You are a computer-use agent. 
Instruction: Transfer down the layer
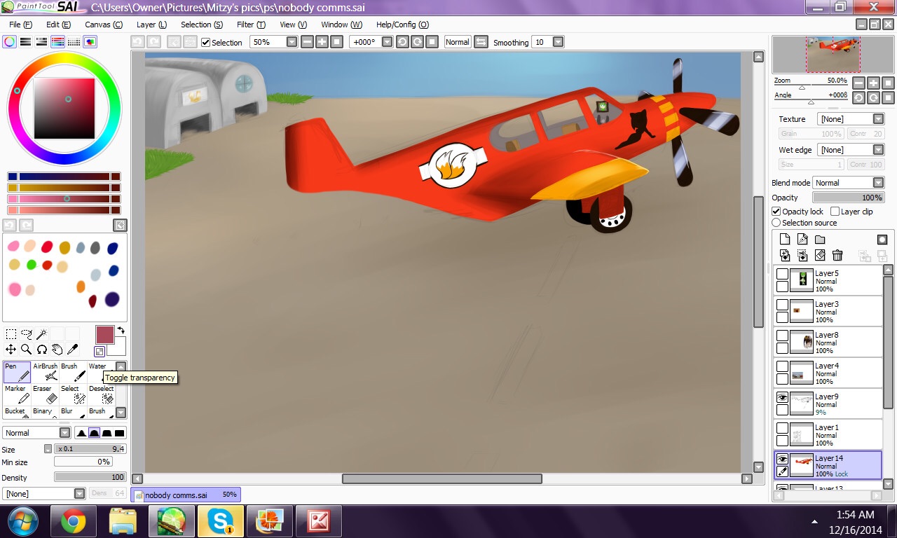(x=785, y=256)
